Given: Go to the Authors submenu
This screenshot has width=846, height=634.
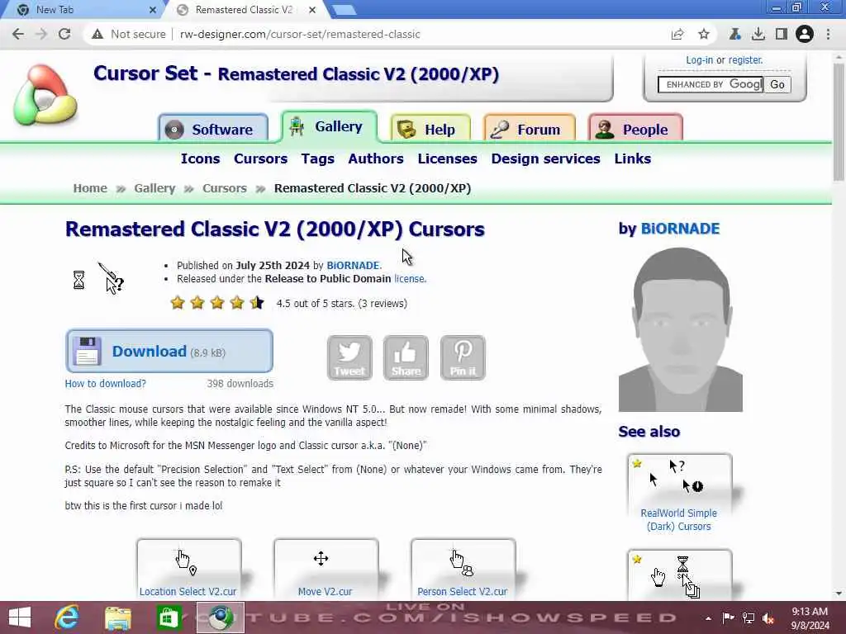Looking at the screenshot, I should point(376,158).
